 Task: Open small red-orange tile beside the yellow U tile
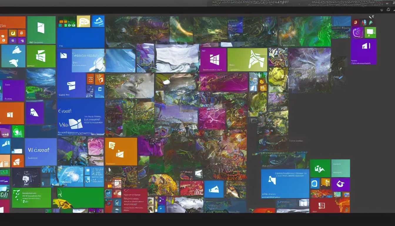pos(22,33)
